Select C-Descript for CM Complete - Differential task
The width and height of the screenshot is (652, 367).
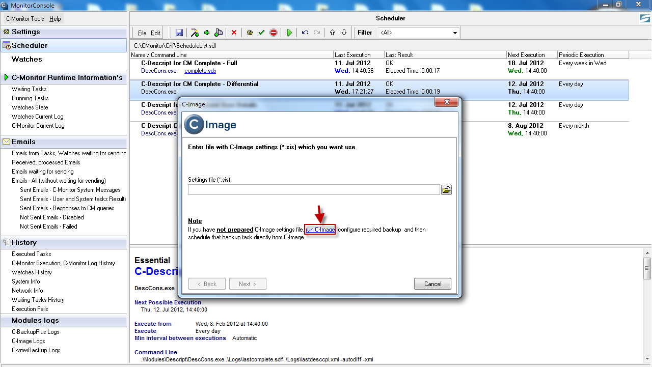pyautogui.click(x=379, y=90)
